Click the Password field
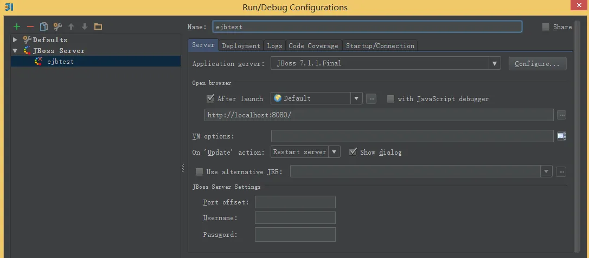Viewport: 589px width, 258px height. 295,234
